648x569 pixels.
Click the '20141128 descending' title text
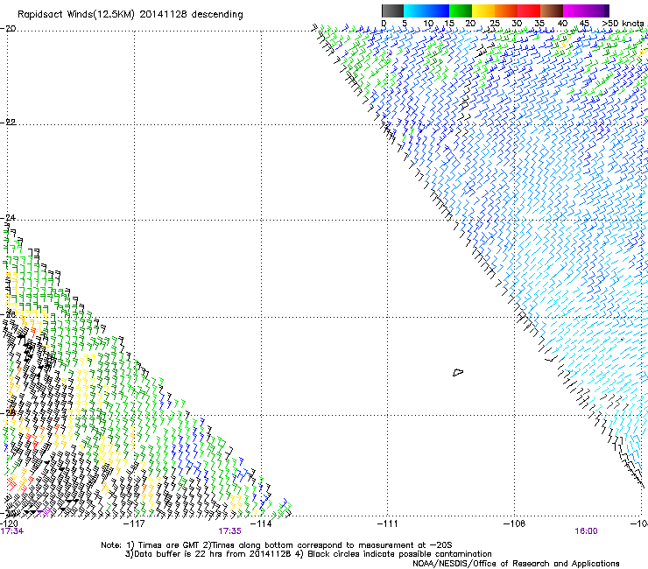pyautogui.click(x=192, y=15)
